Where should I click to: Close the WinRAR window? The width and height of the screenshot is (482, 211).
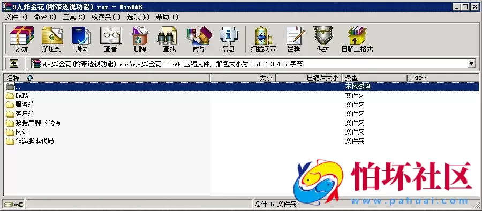pyautogui.click(x=475, y=7)
